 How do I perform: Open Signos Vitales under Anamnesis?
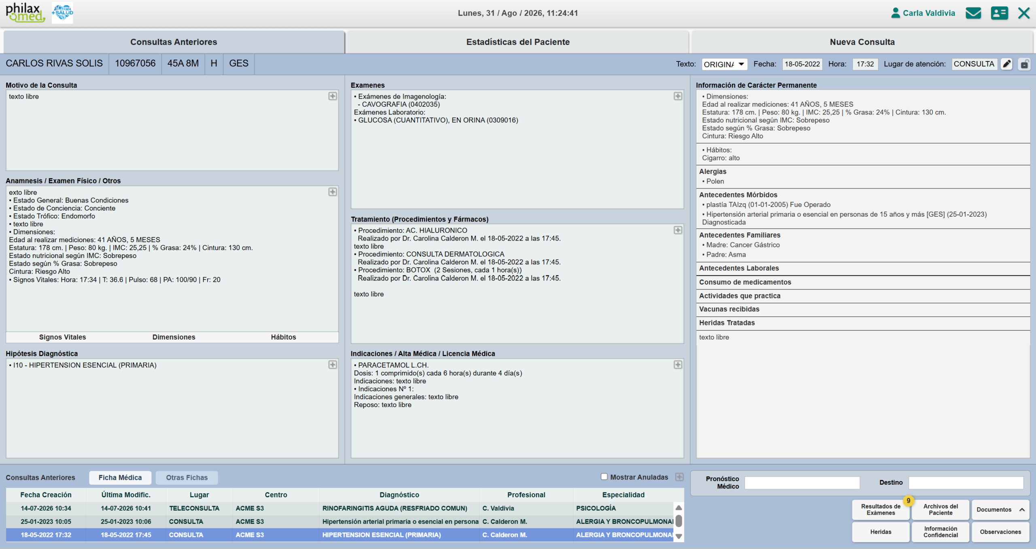(x=62, y=337)
